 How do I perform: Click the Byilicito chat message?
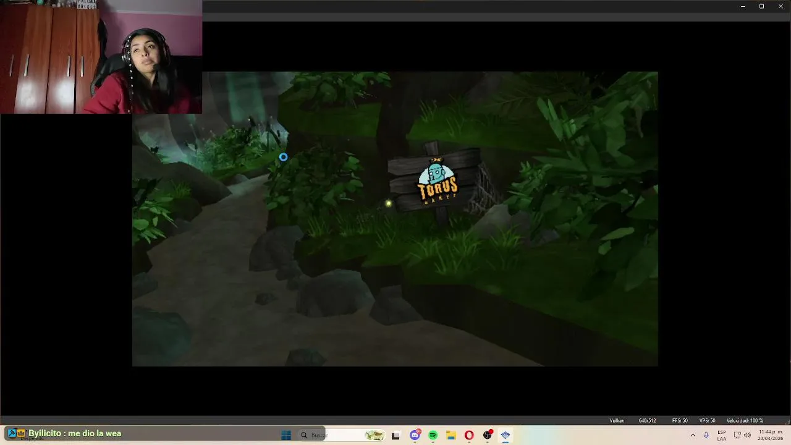tap(75, 433)
